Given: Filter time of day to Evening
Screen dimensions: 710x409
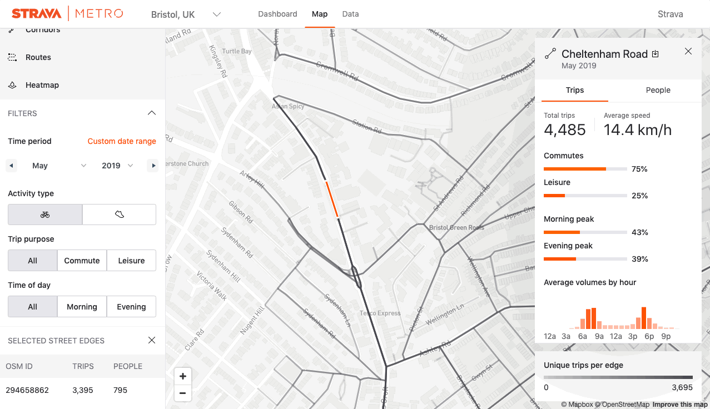Looking at the screenshot, I should (x=131, y=307).
